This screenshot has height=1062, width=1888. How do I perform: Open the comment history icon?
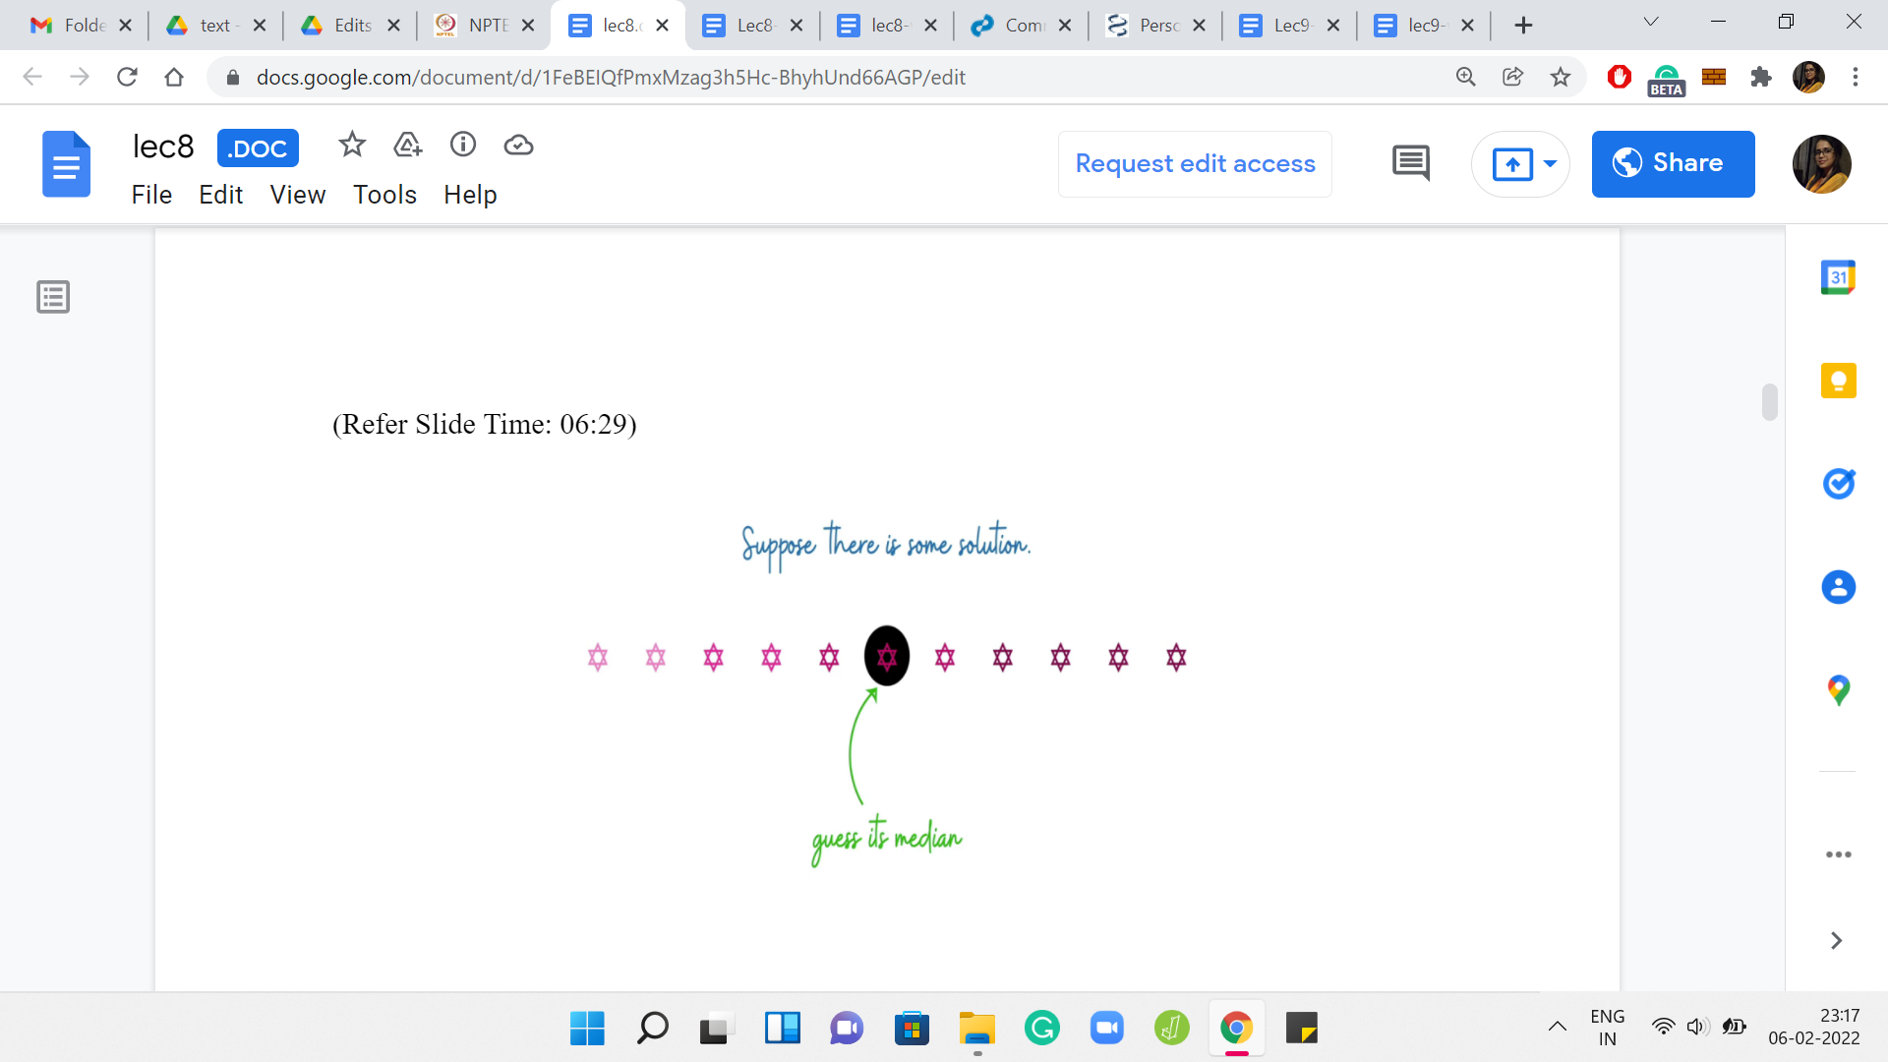(x=1411, y=163)
